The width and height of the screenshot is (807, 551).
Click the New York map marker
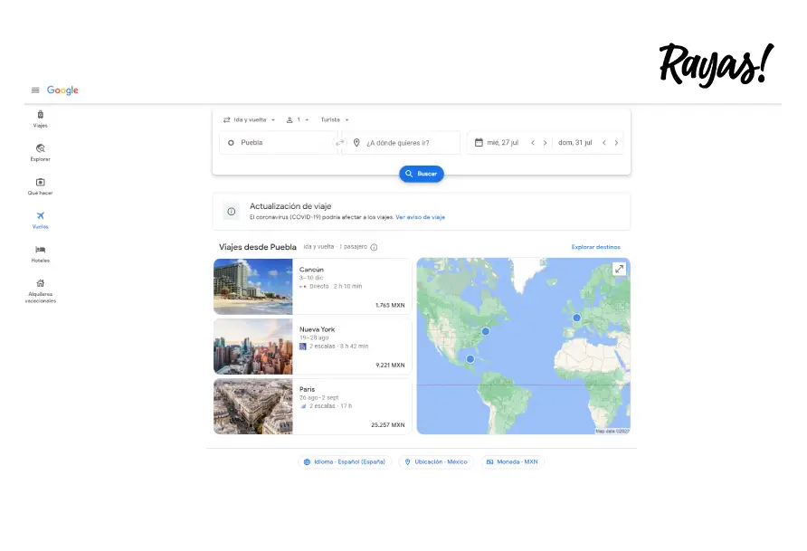pos(485,331)
